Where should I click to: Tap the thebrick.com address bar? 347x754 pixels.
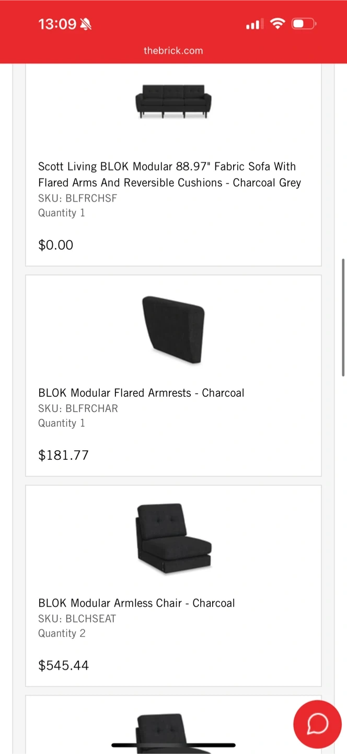click(173, 51)
